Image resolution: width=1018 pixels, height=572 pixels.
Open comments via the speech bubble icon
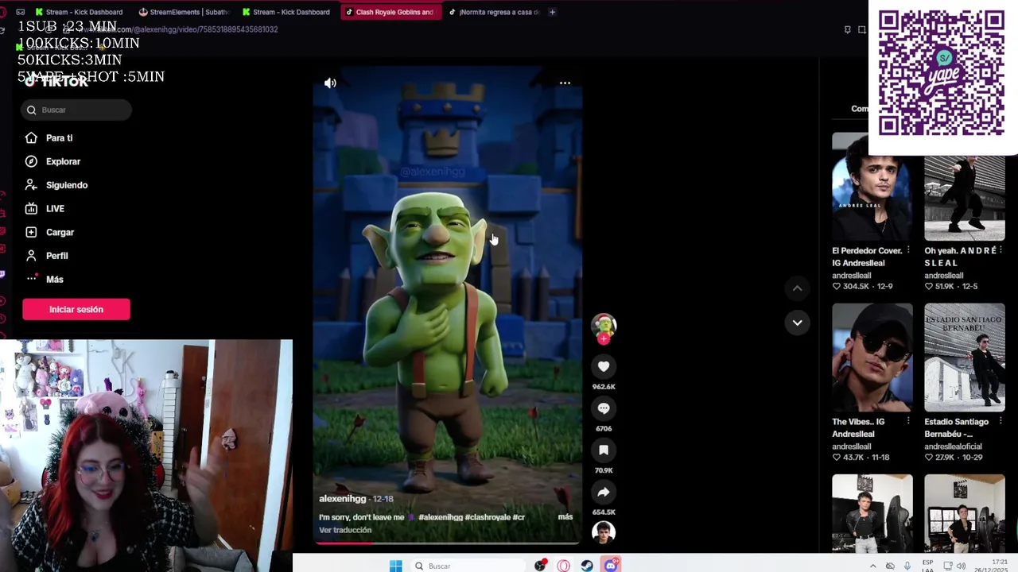[604, 408]
